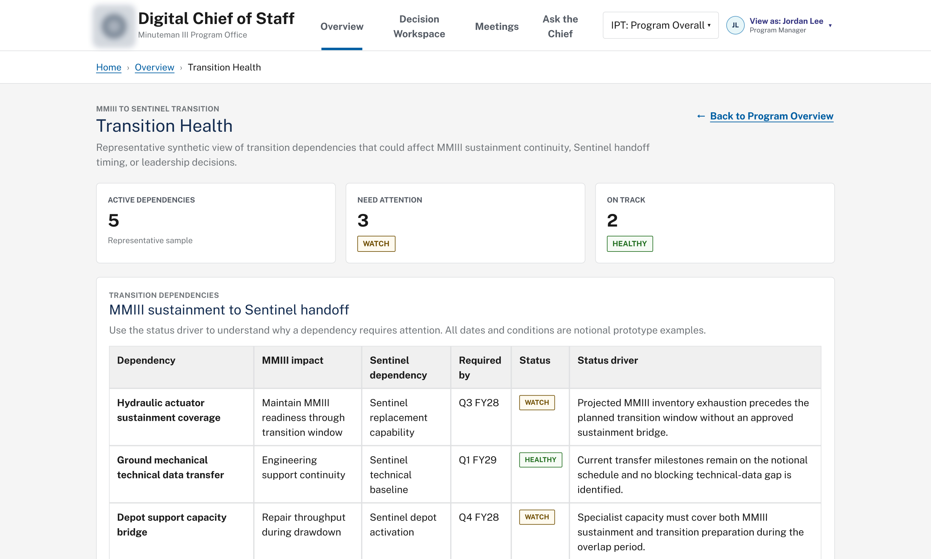Click the JL user avatar
The image size is (931, 559).
tap(735, 25)
